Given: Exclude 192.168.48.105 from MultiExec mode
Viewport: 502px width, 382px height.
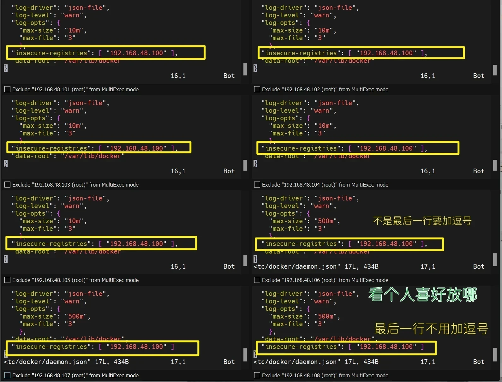Looking at the screenshot, I should pos(8,280).
